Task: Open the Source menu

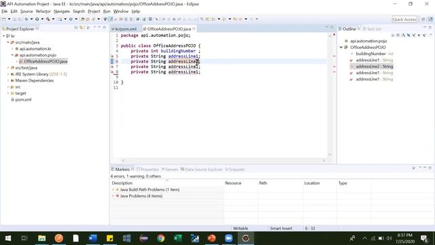Action: coord(27,12)
